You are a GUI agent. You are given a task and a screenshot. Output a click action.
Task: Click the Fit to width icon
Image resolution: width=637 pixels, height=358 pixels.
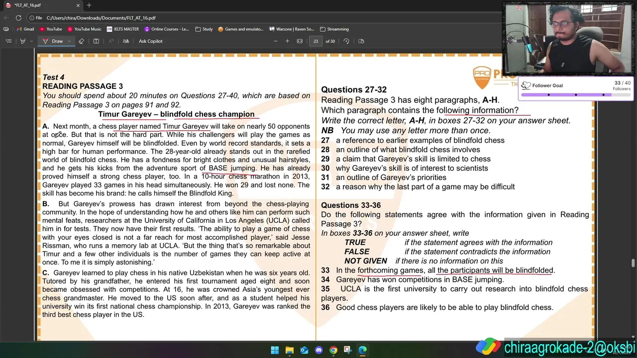coord(300,41)
